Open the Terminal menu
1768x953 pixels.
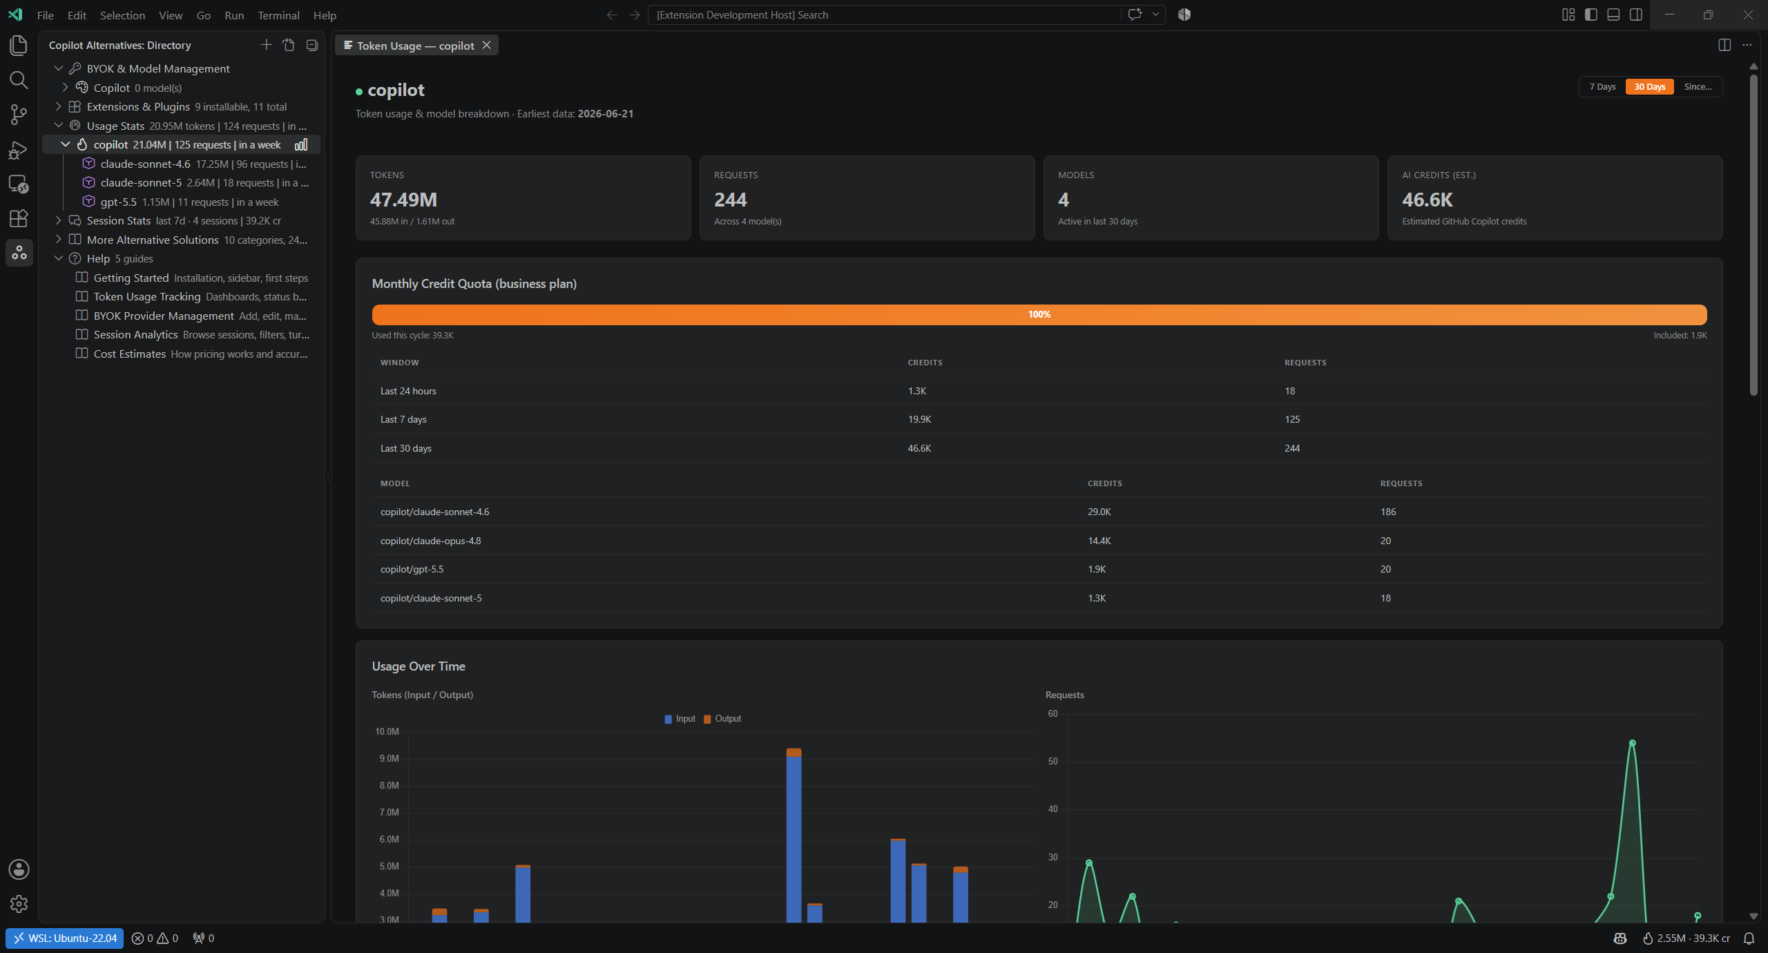coord(278,15)
